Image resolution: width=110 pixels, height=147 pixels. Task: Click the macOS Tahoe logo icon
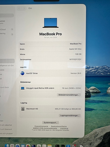click(22, 73)
